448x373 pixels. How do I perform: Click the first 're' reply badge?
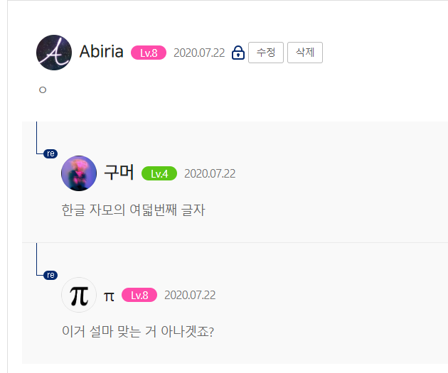[50, 153]
